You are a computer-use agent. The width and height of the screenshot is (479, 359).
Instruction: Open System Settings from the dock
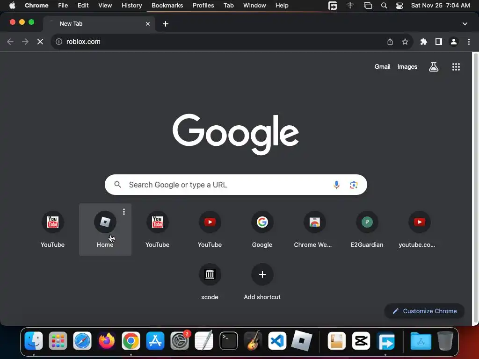point(180,340)
